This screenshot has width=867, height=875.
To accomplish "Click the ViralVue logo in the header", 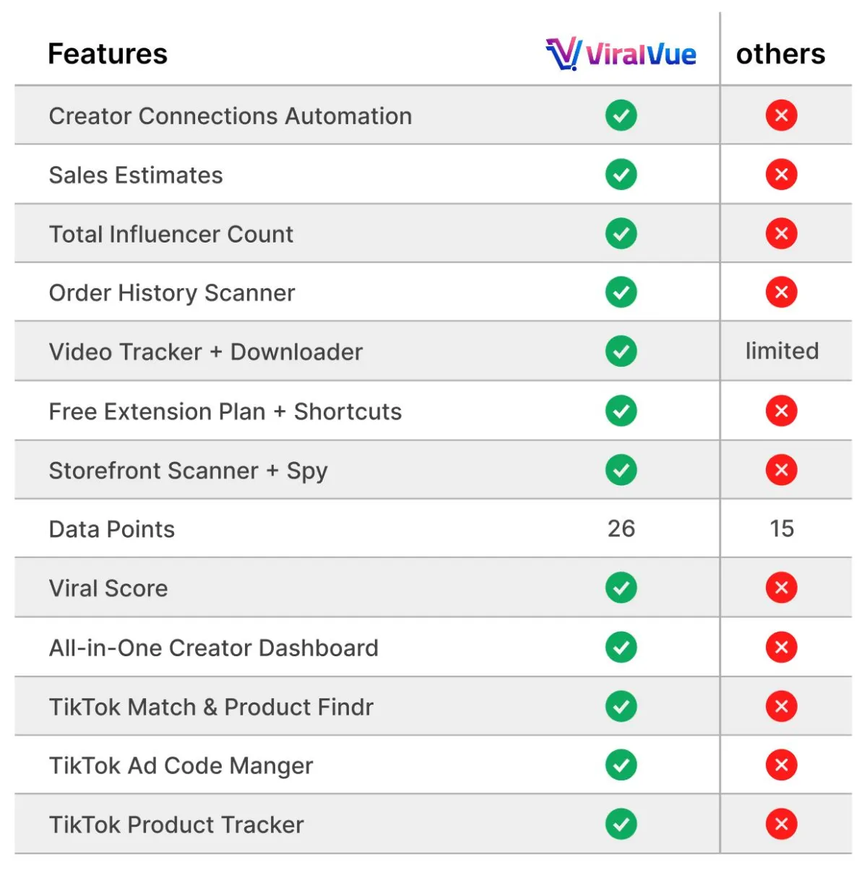I will click(x=621, y=54).
